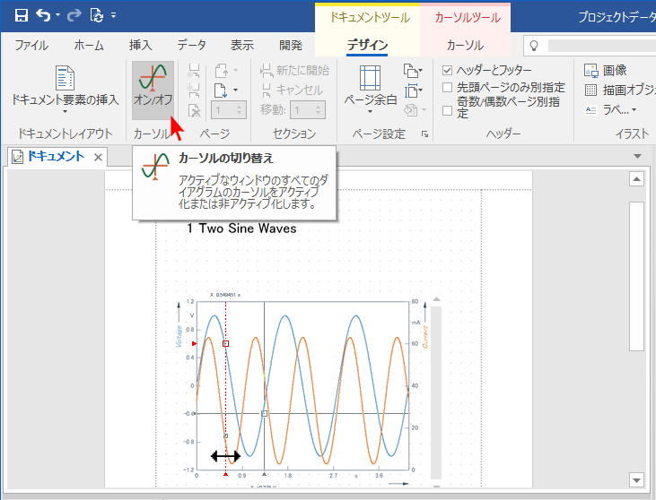
Task: Click the ラベ... label icon
Action: pos(590,110)
